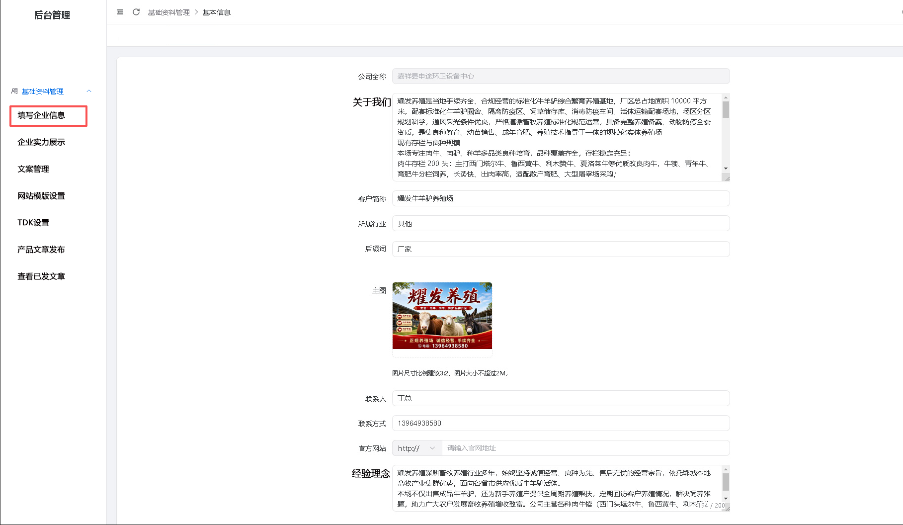Click the 经验理念 textarea resize handle
The width and height of the screenshot is (903, 525).
pos(726,508)
